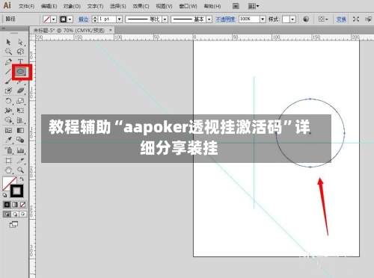Select the Free Transform tool
Viewport: 374px width, 278px height.
pyautogui.click(x=20, y=111)
